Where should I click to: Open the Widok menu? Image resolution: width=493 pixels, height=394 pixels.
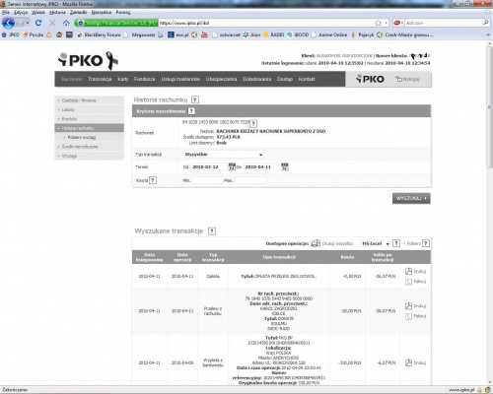point(38,12)
